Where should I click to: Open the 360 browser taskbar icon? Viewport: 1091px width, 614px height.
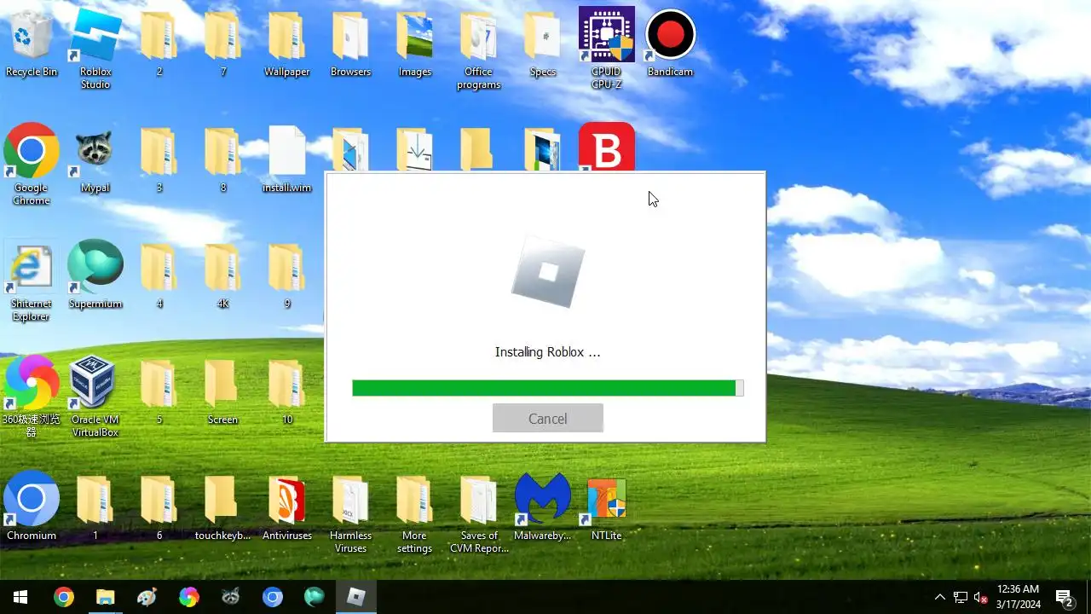pyautogui.click(x=189, y=597)
